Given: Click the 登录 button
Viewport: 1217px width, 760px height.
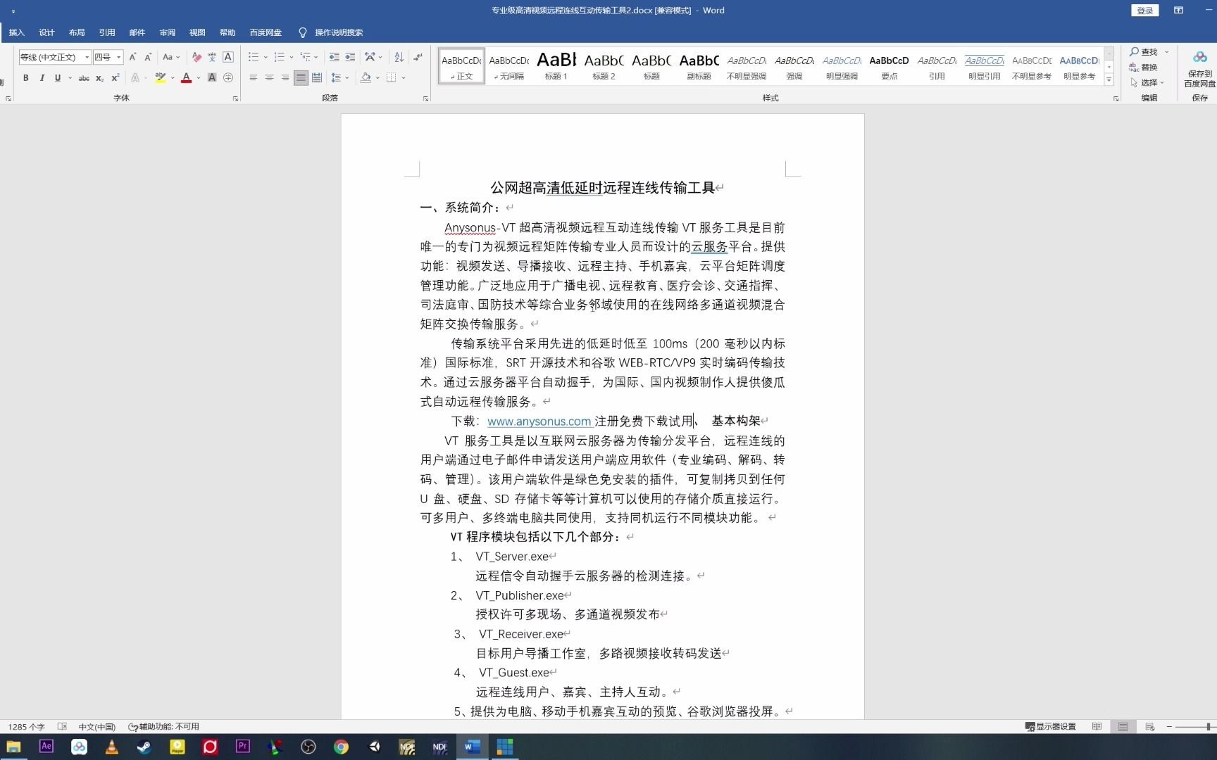Looking at the screenshot, I should 1144,10.
